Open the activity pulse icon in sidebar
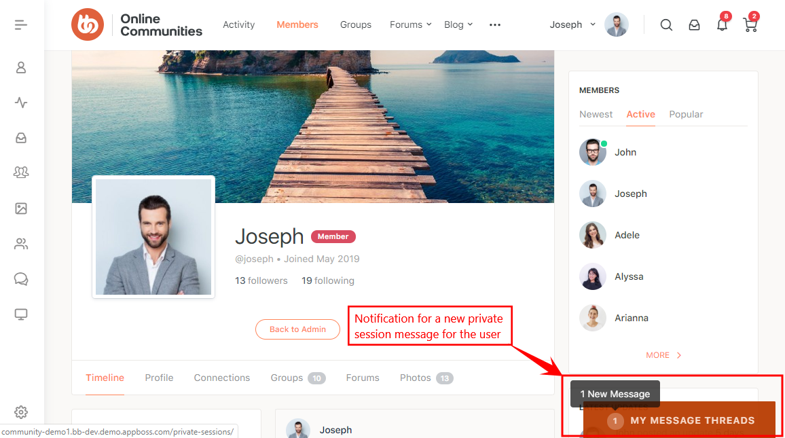This screenshot has height=438, width=785. pyautogui.click(x=21, y=103)
